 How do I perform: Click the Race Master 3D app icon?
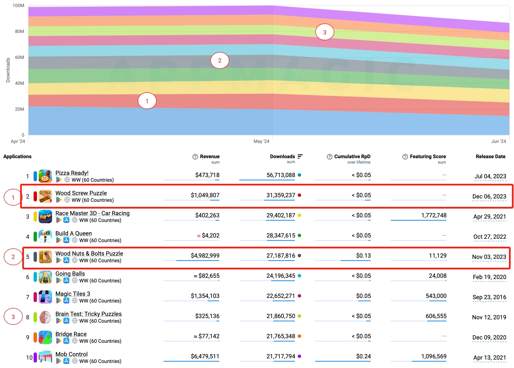(45, 217)
